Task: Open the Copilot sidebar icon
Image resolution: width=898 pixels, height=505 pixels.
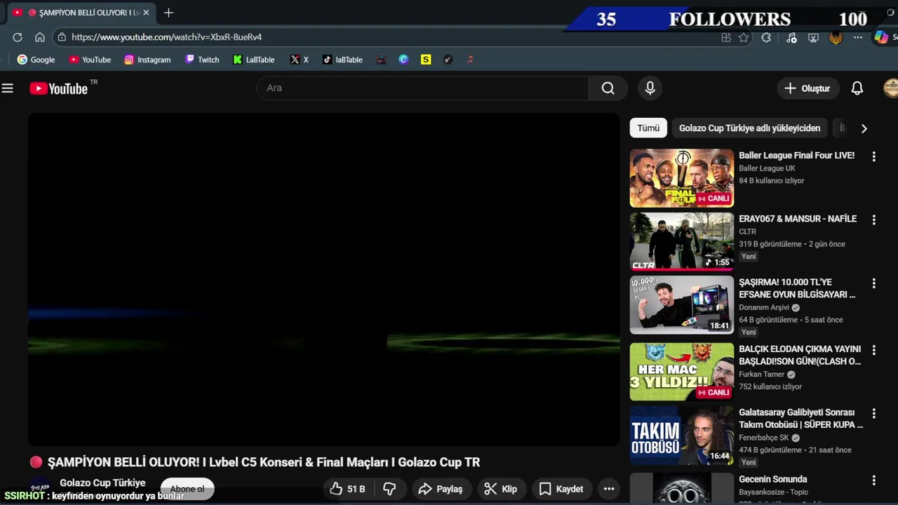Action: 881,38
